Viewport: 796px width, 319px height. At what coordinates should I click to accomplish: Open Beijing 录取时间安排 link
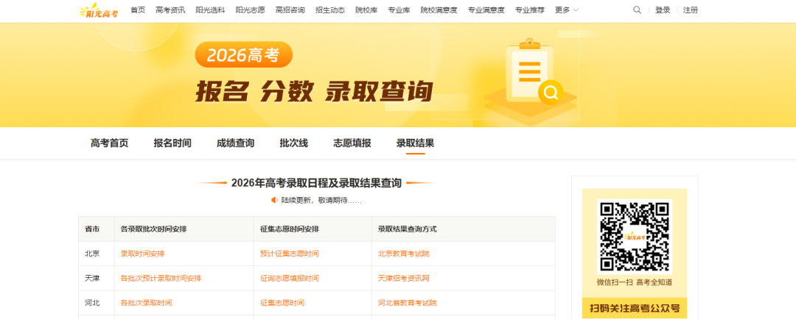coord(143,254)
